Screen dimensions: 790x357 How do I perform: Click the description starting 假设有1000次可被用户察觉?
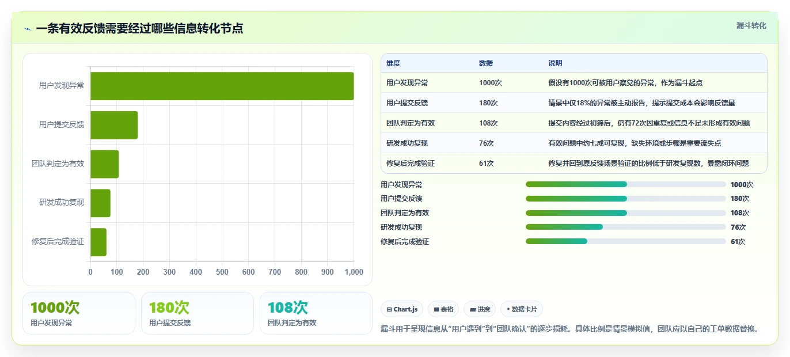click(625, 83)
